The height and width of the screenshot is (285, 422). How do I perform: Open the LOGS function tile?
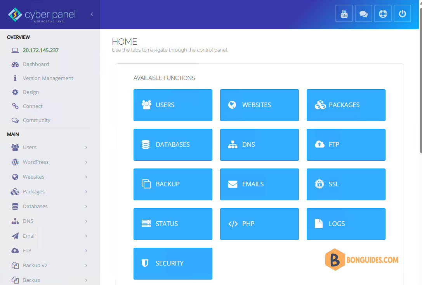click(346, 224)
